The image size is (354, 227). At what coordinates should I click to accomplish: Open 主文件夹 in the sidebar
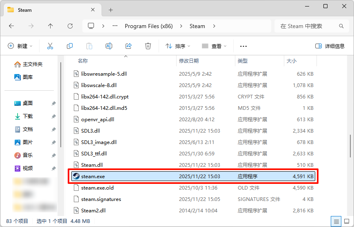pyautogui.click(x=28, y=64)
